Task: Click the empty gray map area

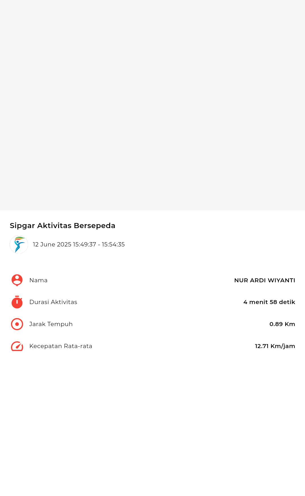Action: [152, 105]
